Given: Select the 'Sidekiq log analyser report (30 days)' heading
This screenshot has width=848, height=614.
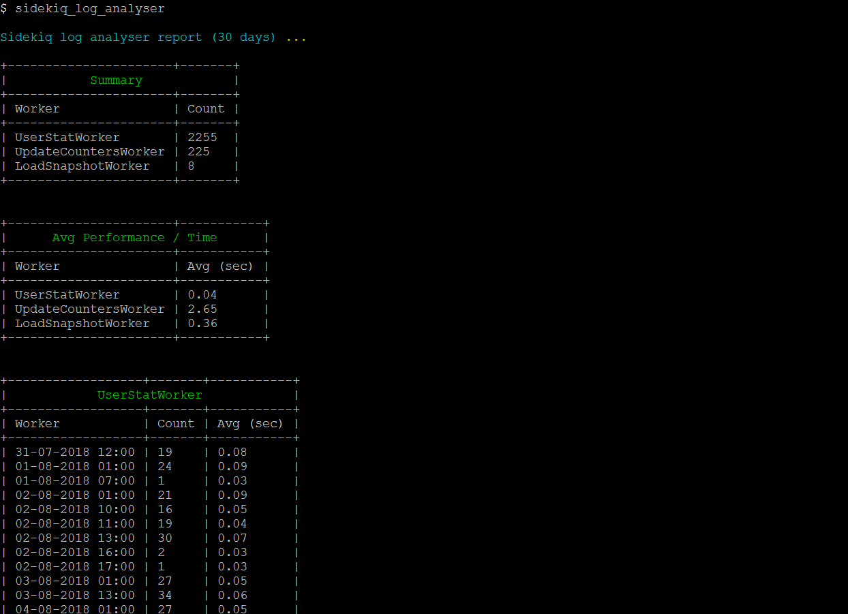Looking at the screenshot, I should click(138, 37).
